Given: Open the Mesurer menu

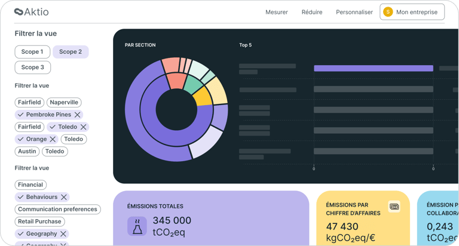Looking at the screenshot, I should (277, 13).
